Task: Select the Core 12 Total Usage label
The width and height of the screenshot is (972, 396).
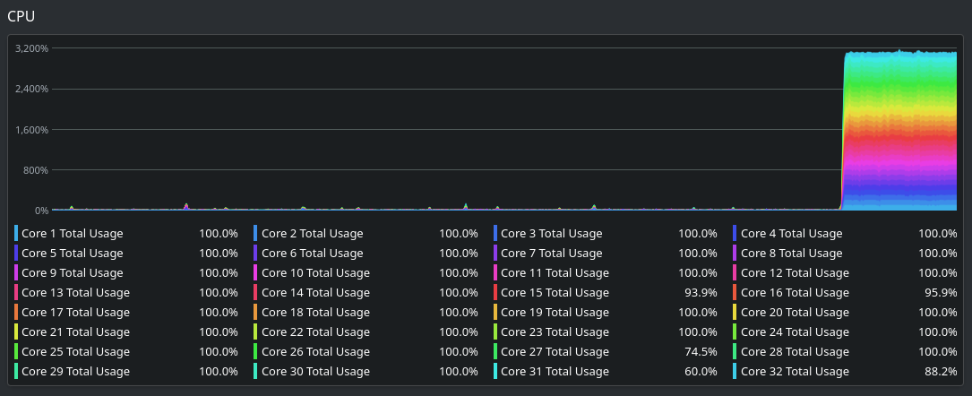Action: pos(795,273)
